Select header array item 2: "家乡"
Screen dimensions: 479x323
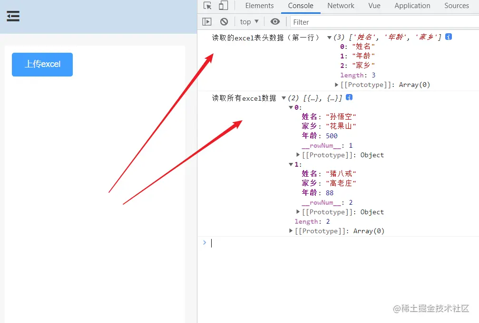(363, 66)
